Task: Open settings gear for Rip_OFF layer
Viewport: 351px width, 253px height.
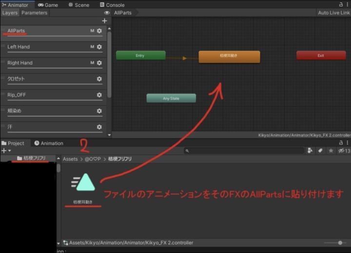Action: (99, 95)
